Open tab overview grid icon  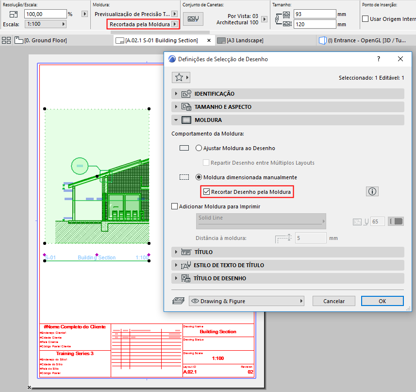[6, 40]
